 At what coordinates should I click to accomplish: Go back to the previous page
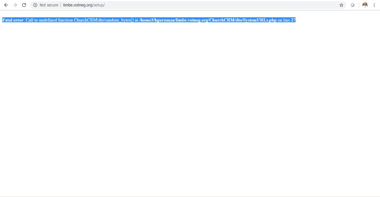point(6,5)
